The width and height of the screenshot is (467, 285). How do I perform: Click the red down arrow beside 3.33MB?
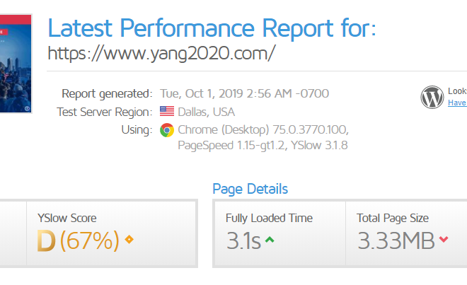pyautogui.click(x=444, y=239)
